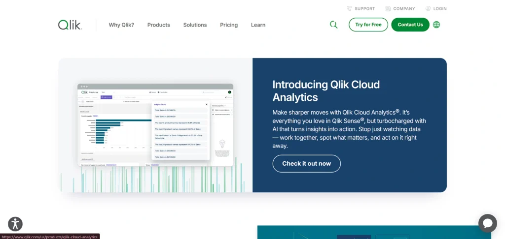Open the SUPPORT link
This screenshot has height=239, width=505.
pyautogui.click(x=365, y=9)
